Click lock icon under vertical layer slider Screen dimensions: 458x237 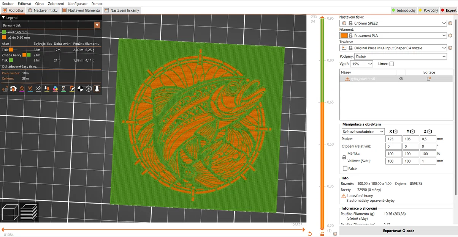click(x=322, y=234)
